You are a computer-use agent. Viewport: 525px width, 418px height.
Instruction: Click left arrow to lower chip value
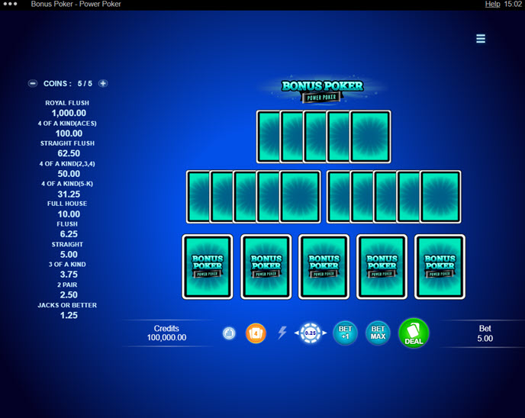tap(297, 333)
